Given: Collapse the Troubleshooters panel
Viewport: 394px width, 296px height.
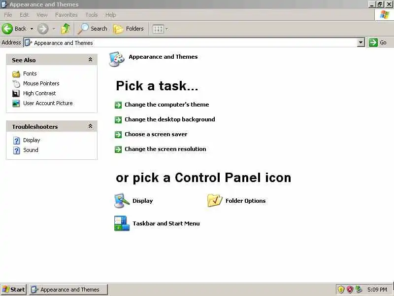Looking at the screenshot, I should pyautogui.click(x=90, y=126).
